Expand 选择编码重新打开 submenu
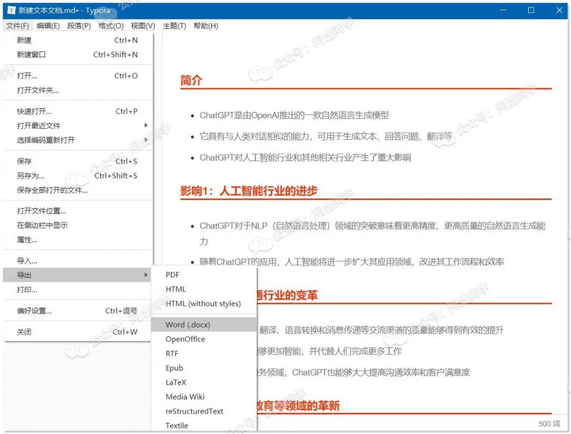Viewport: 571px width, 434px height. pos(77,140)
